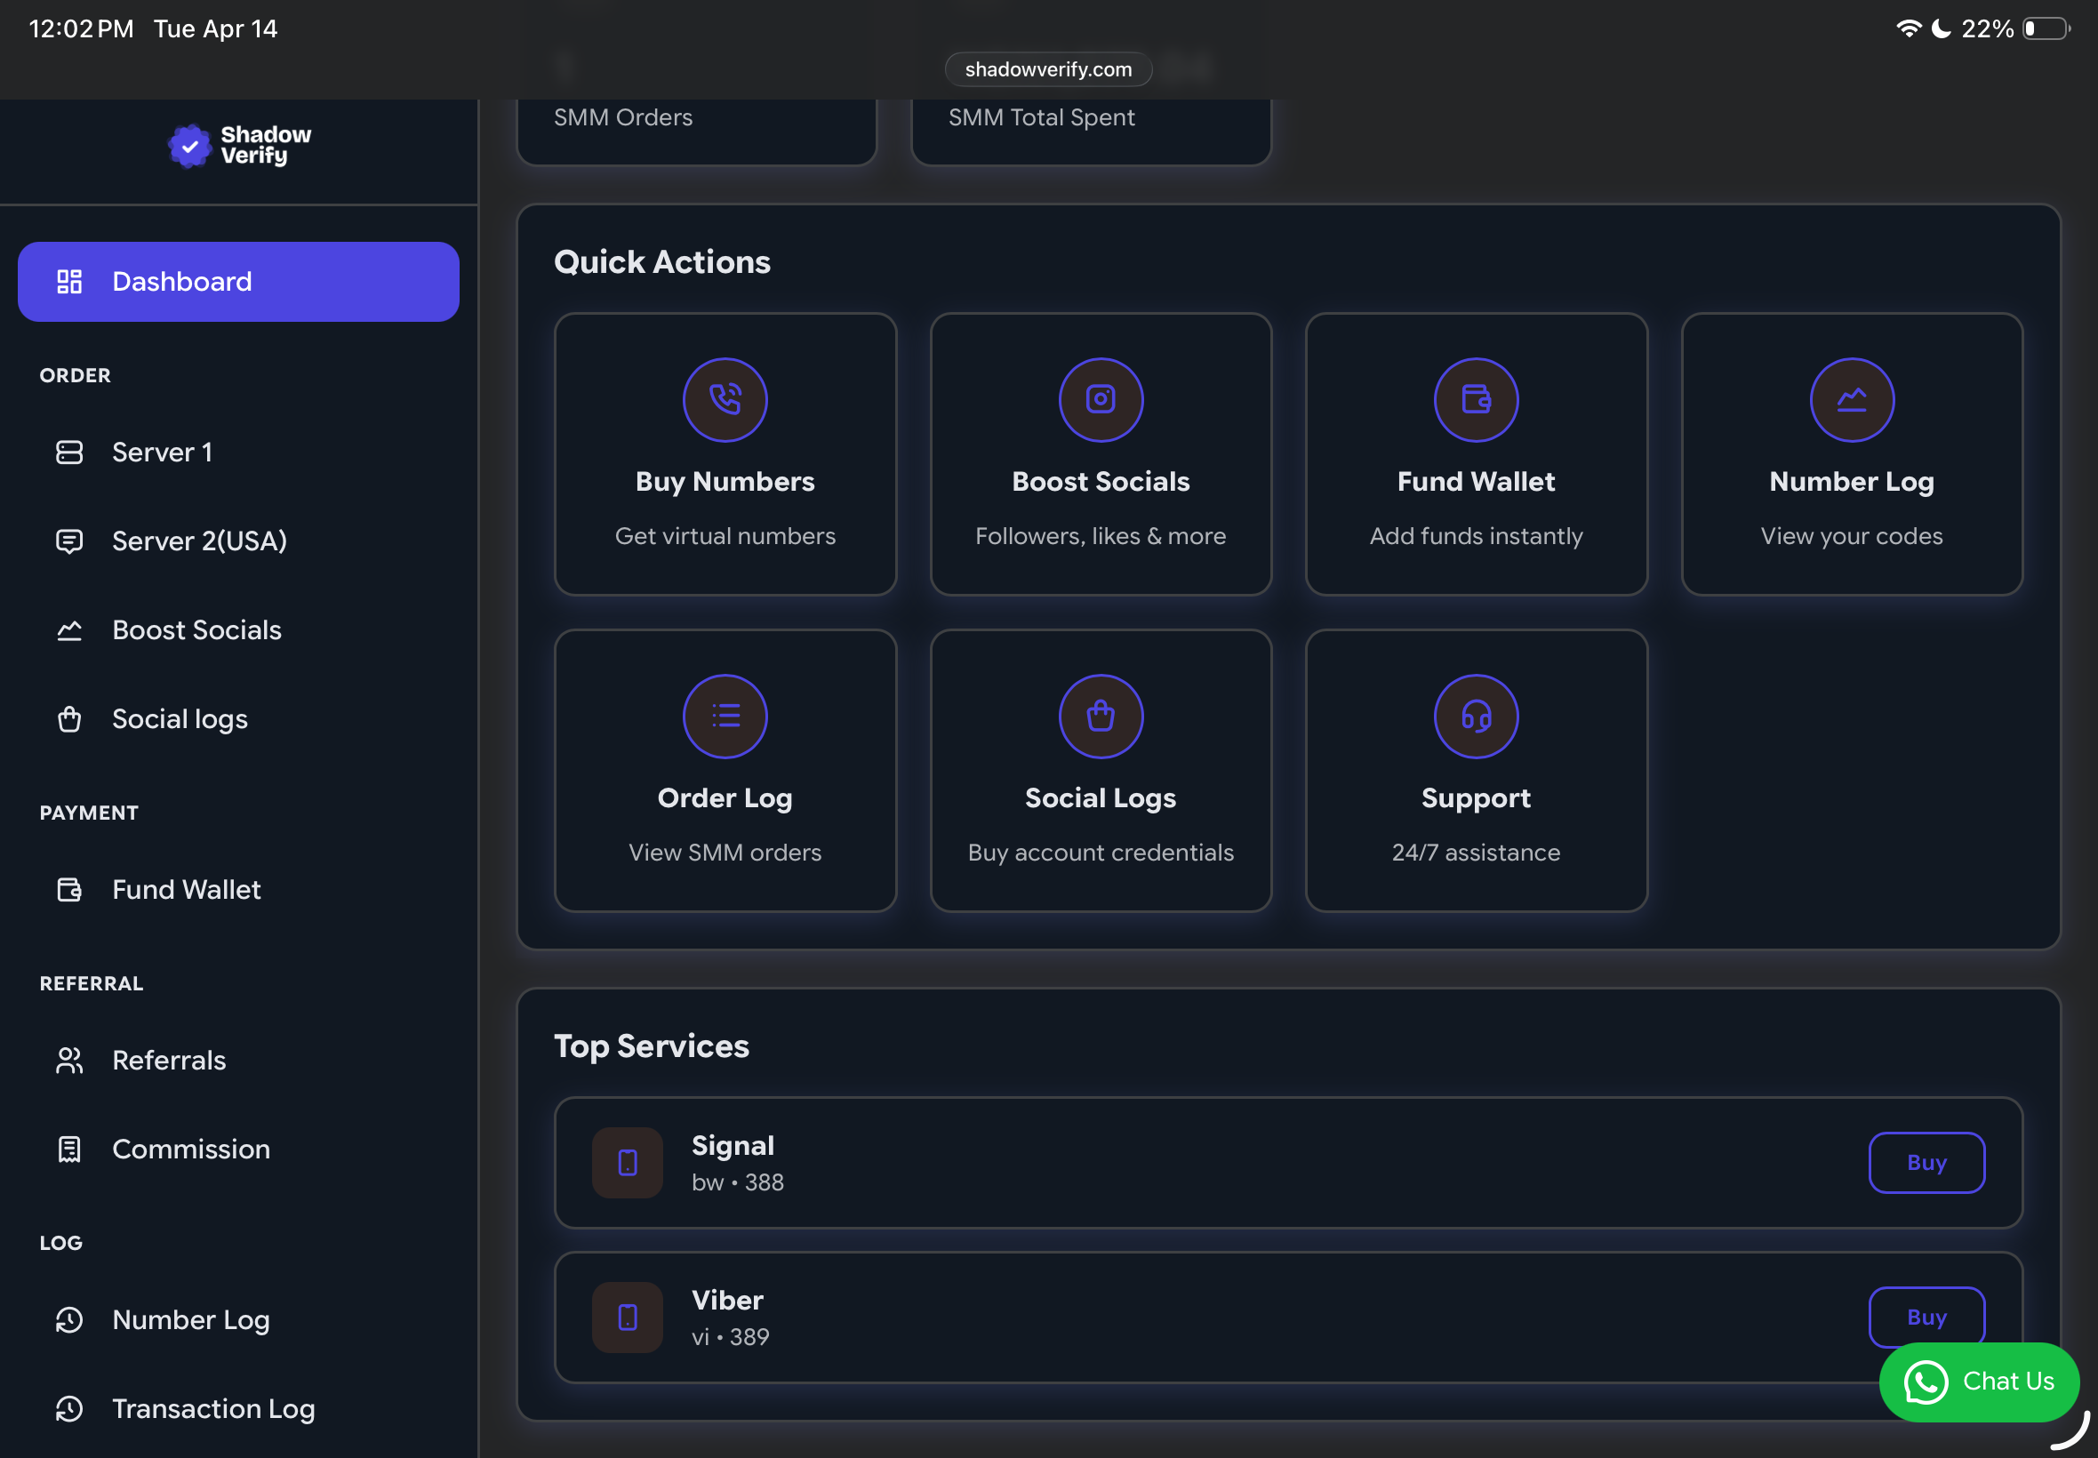Click the Boost Socials Instagram icon
Viewport: 2098px width, 1458px height.
(x=1100, y=399)
